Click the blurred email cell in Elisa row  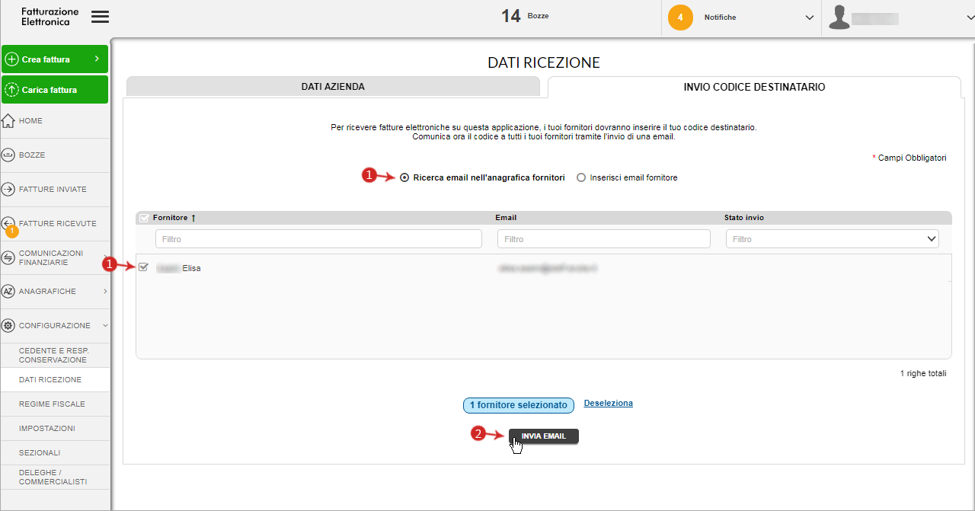tap(547, 268)
